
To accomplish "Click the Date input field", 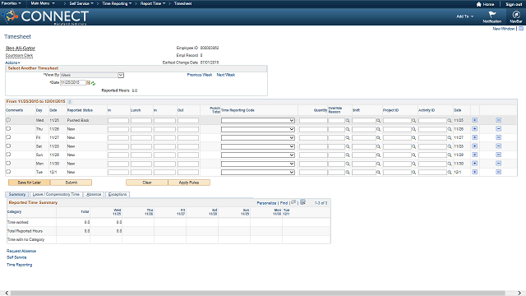I will pos(73,82).
